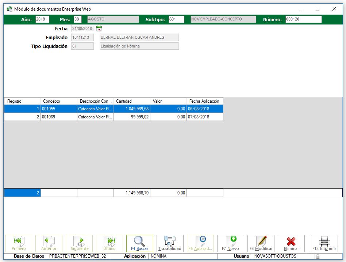
Task: Click the F6-Aplazad... clock button
Action: coord(200,243)
